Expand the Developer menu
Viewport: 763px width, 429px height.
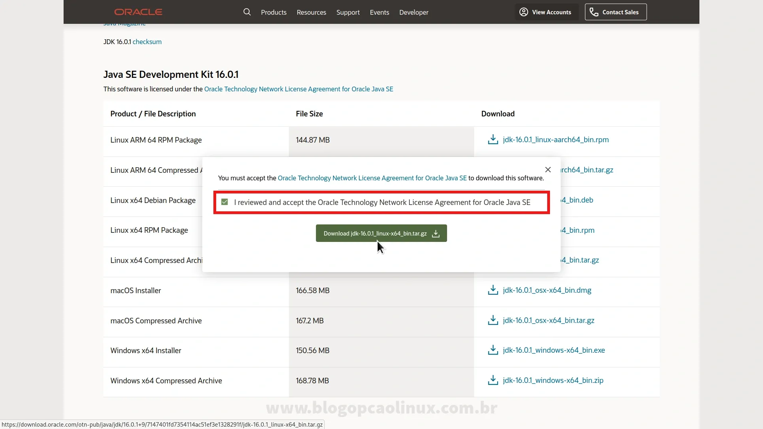pos(413,12)
